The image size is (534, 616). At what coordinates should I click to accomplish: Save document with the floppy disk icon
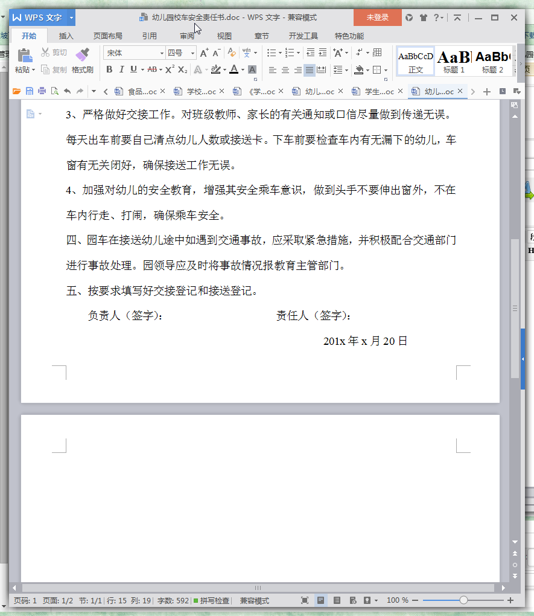[x=30, y=91]
